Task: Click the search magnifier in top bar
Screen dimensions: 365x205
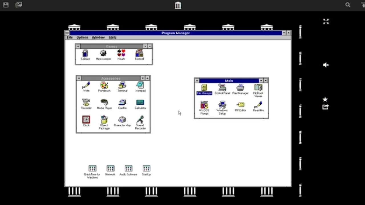Action: [348, 5]
